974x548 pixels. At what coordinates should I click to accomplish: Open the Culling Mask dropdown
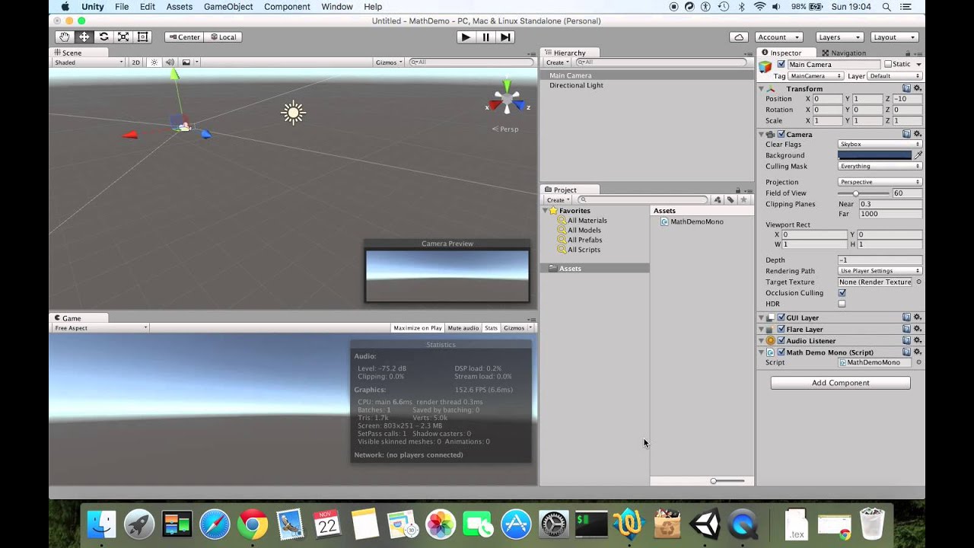click(880, 166)
